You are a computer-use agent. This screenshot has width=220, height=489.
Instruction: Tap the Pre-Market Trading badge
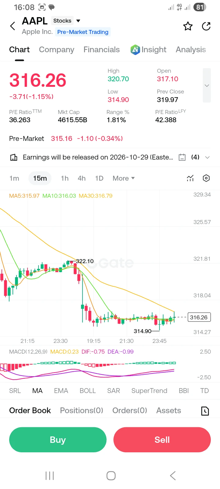click(83, 32)
